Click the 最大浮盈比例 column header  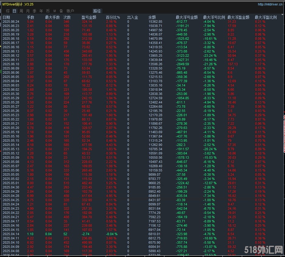pyautogui.click(x=266, y=17)
